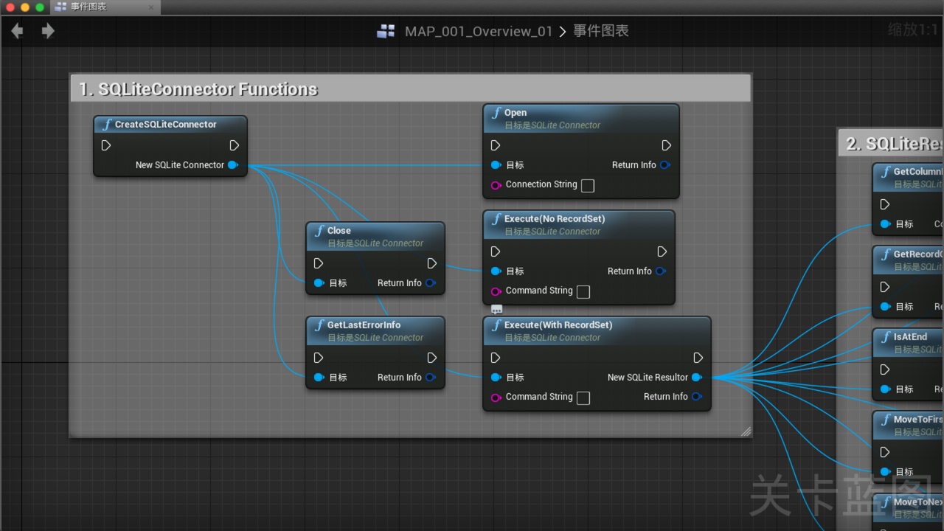
Task: Select the MoveToFirs node title
Action: click(918, 420)
